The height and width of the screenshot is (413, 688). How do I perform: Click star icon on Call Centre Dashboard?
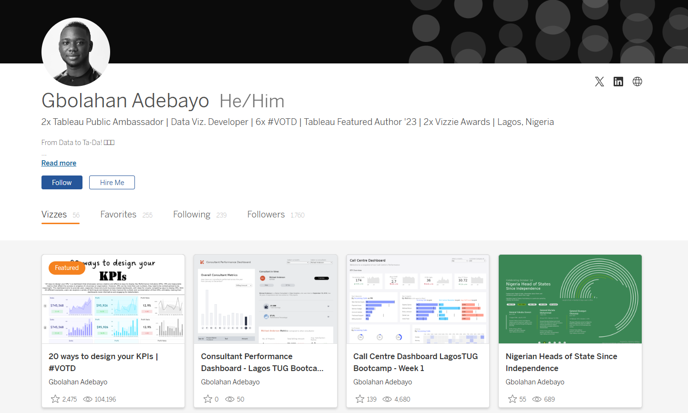[x=360, y=399]
